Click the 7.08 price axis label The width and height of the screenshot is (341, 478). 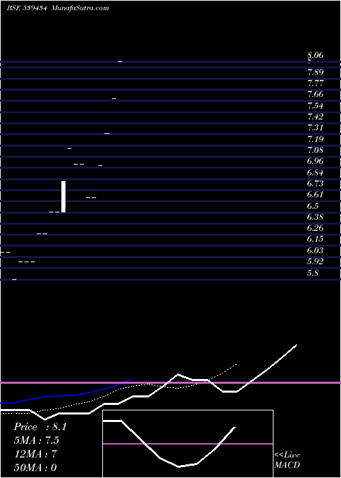(315, 151)
